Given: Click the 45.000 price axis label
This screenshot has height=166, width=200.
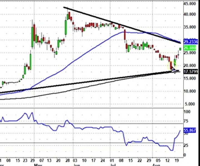Looking at the screenshot, I should point(190,3).
